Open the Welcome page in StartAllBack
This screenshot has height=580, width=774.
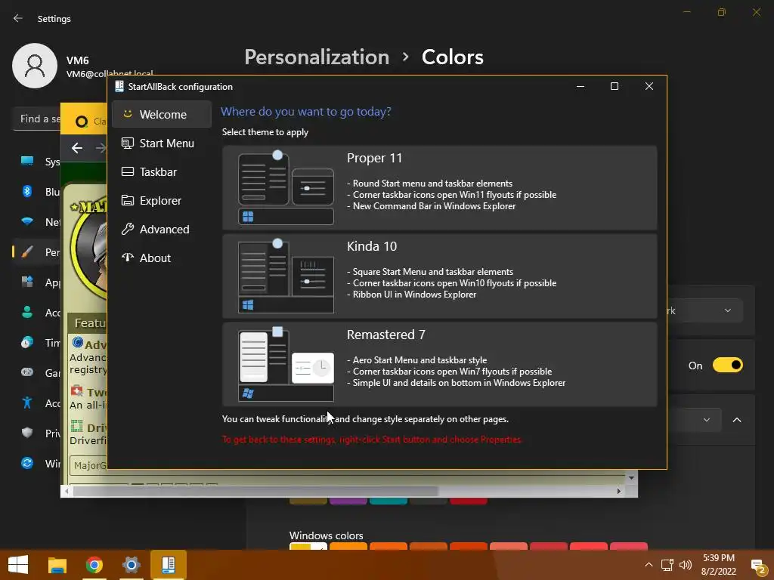pyautogui.click(x=162, y=115)
